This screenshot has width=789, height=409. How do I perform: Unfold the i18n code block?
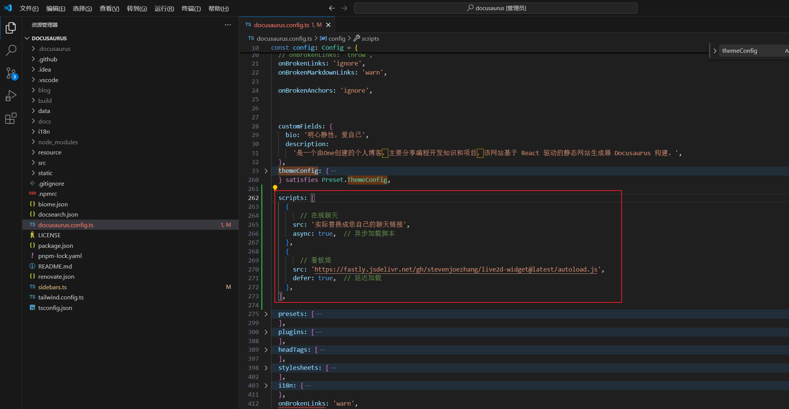click(266, 386)
